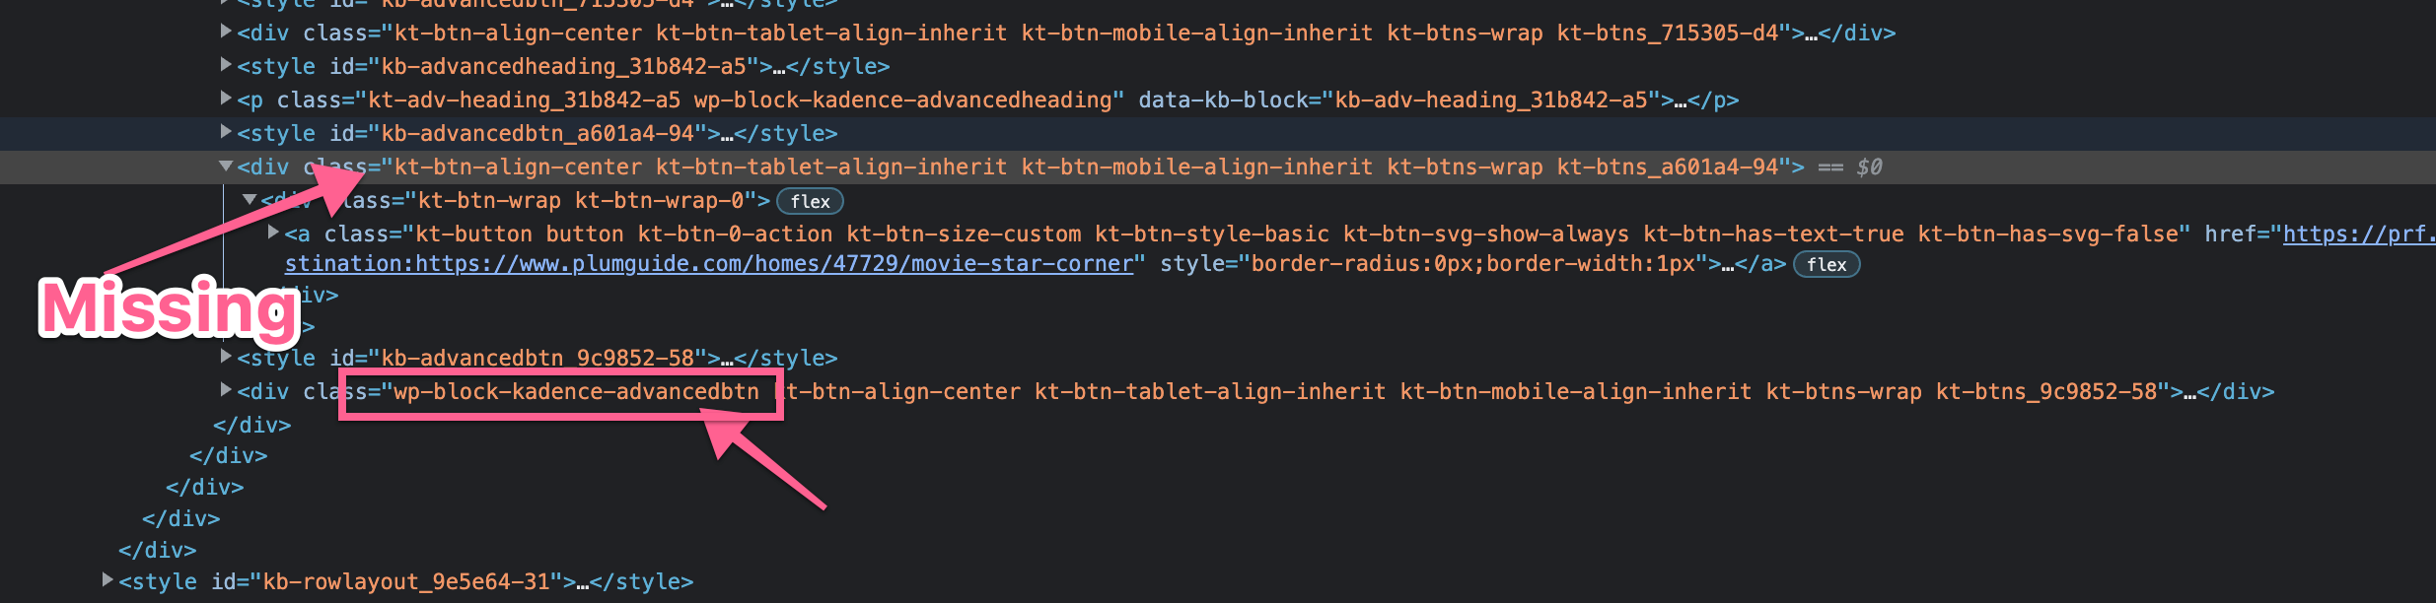This screenshot has width=2436, height=603.
Task: Collapse the kt-btn-wrap-0 div node
Action: pyautogui.click(x=250, y=200)
